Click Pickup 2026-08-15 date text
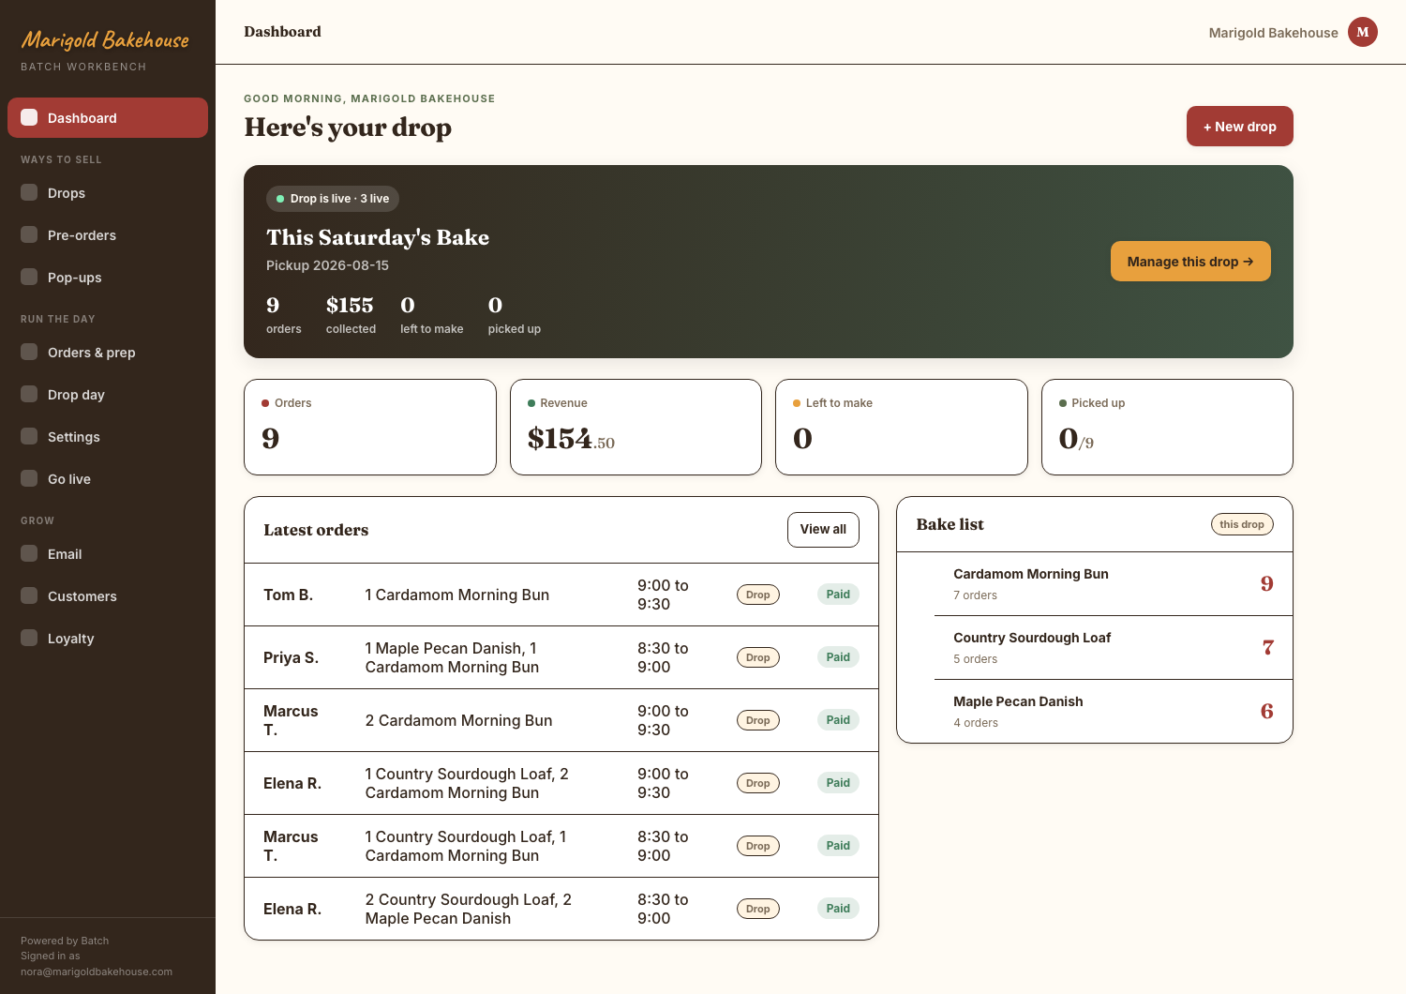The height and width of the screenshot is (994, 1406). (327, 265)
